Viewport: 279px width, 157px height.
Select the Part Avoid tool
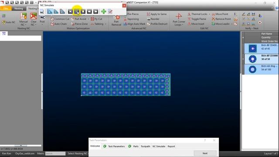click(78, 19)
